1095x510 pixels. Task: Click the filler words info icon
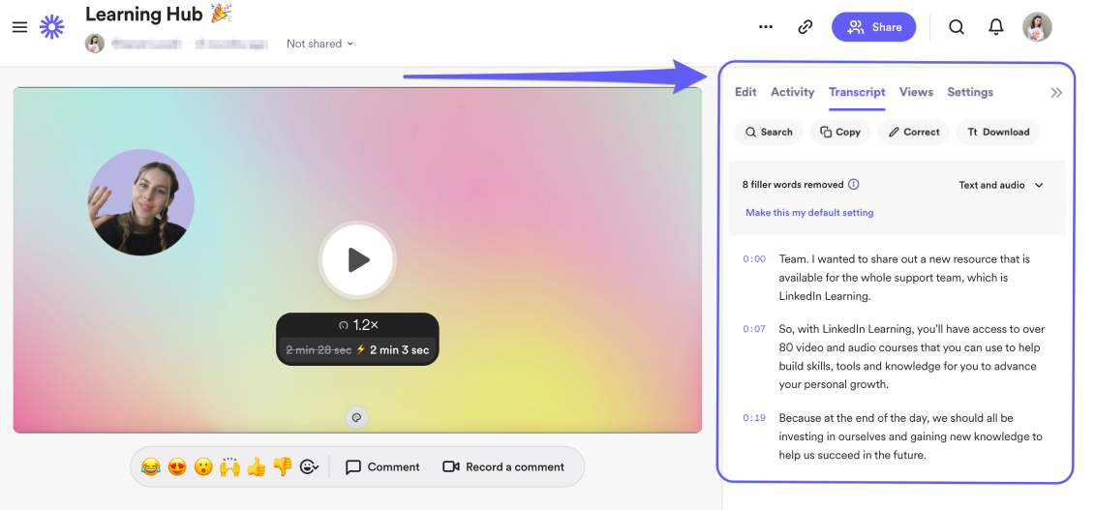(853, 184)
